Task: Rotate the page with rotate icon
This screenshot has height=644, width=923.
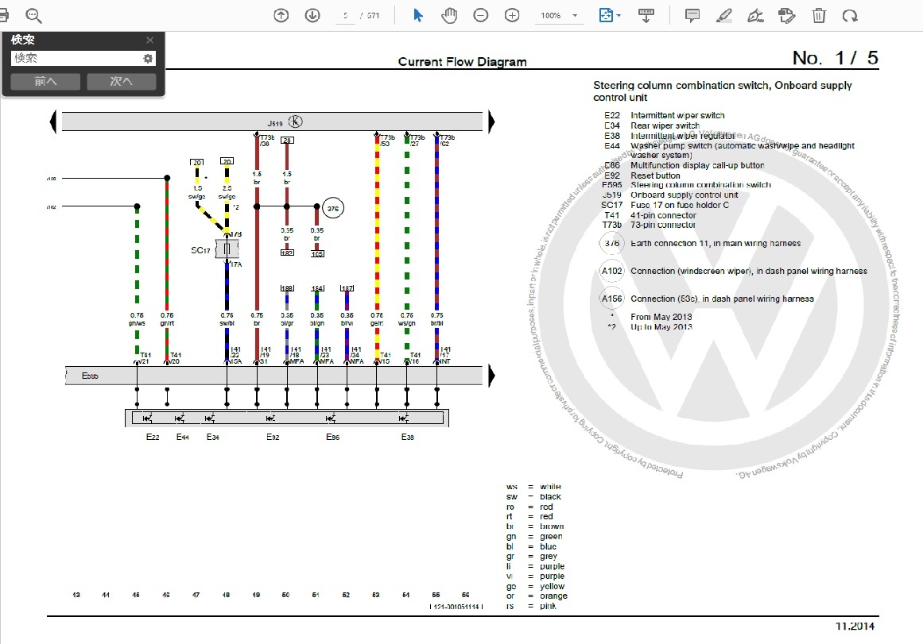Action: pos(850,15)
